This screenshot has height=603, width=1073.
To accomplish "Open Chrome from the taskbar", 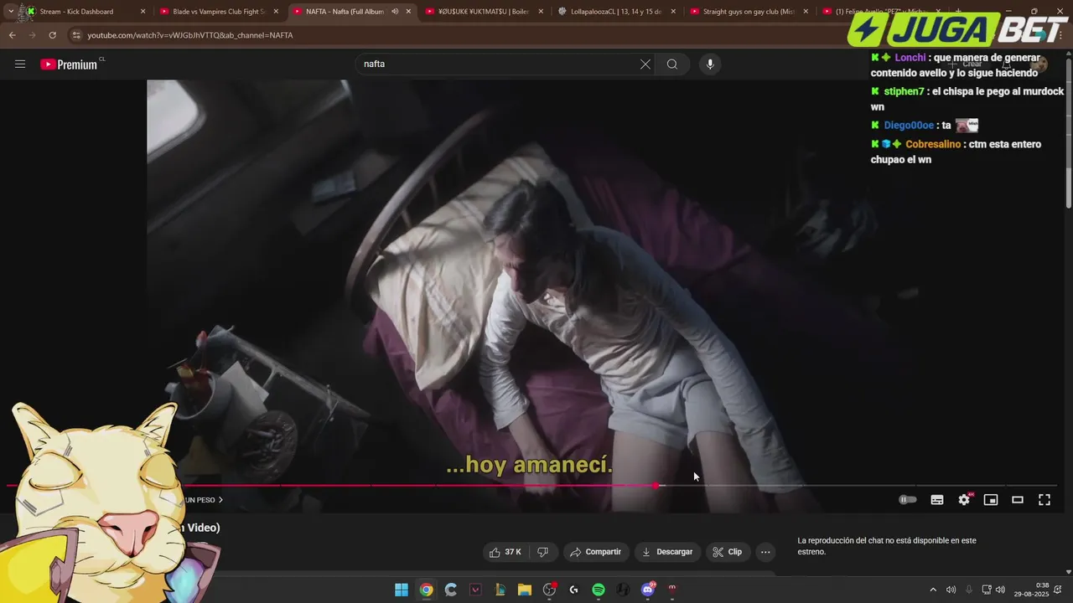I will click(426, 590).
